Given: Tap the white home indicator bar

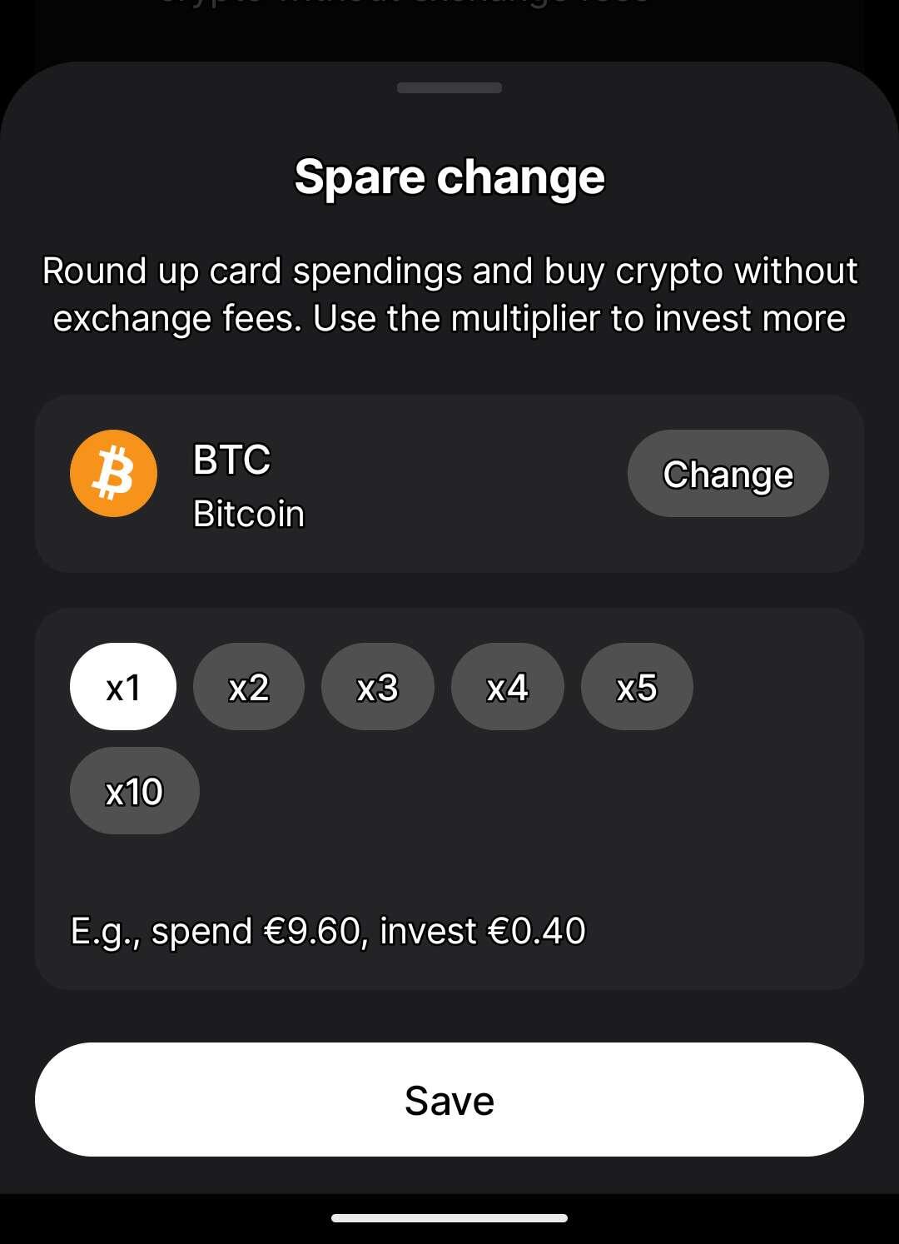Looking at the screenshot, I should pos(449,1218).
